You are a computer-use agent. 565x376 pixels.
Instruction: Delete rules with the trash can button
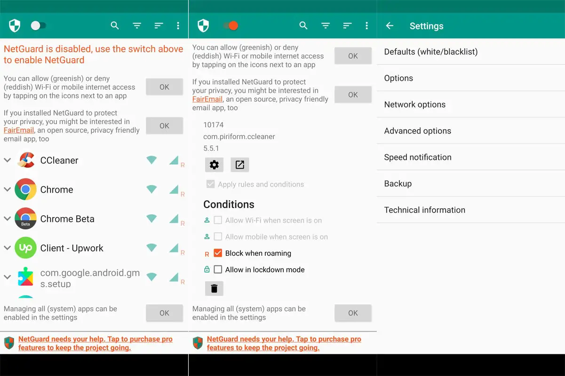tap(214, 289)
